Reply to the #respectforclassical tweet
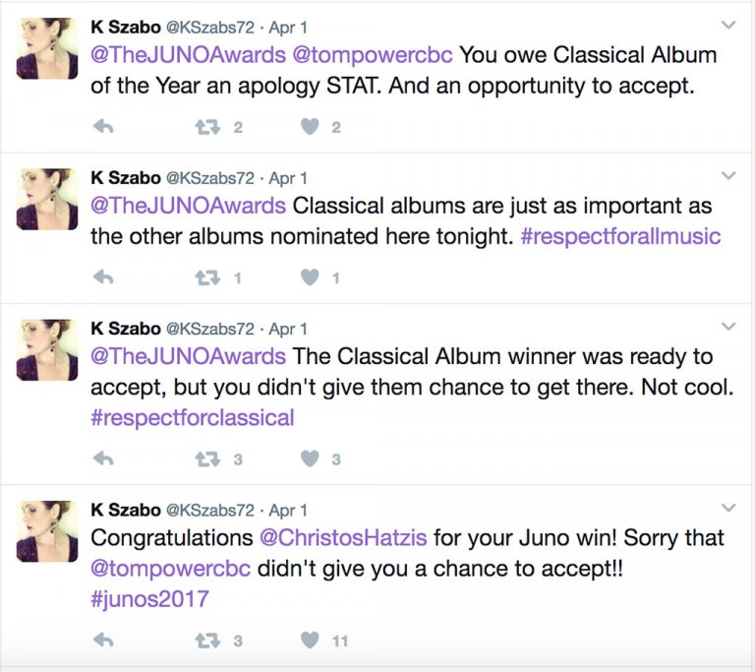The height and width of the screenshot is (672, 755). click(x=102, y=458)
